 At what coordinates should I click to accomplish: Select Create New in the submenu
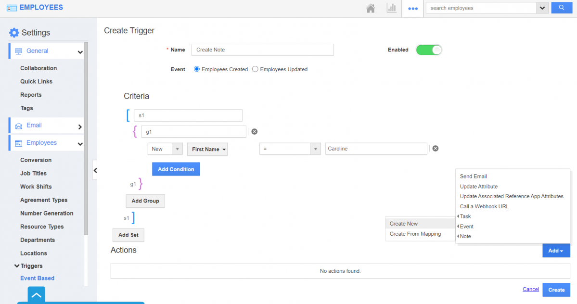pos(404,224)
